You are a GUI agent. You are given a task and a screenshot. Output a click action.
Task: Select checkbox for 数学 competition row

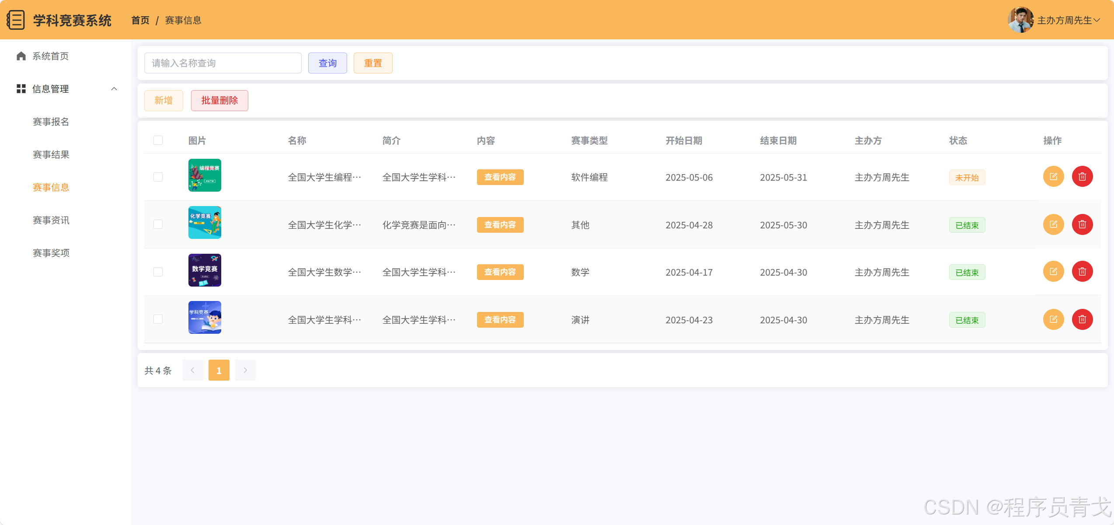click(x=158, y=272)
